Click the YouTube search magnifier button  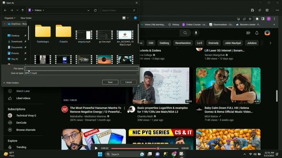click(185, 33)
